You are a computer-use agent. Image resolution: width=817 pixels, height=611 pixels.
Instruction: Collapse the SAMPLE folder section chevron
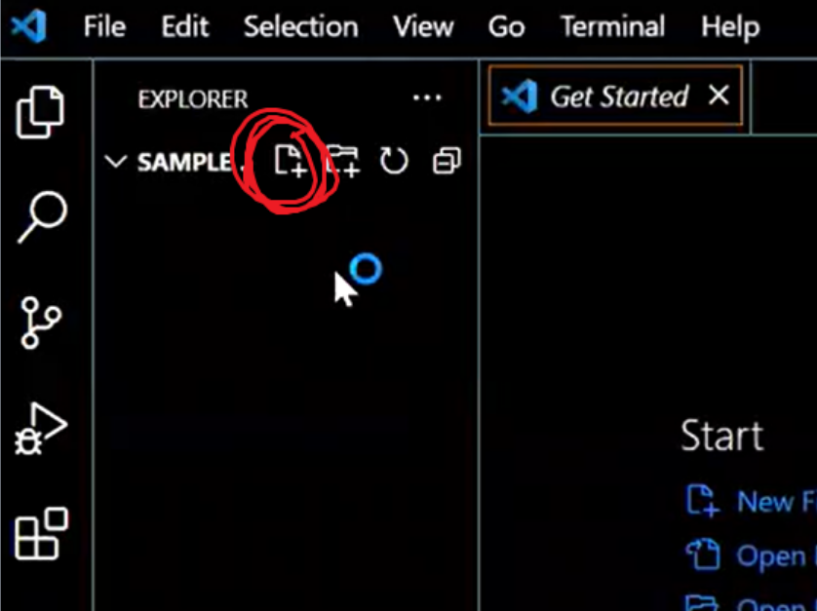tap(116, 162)
